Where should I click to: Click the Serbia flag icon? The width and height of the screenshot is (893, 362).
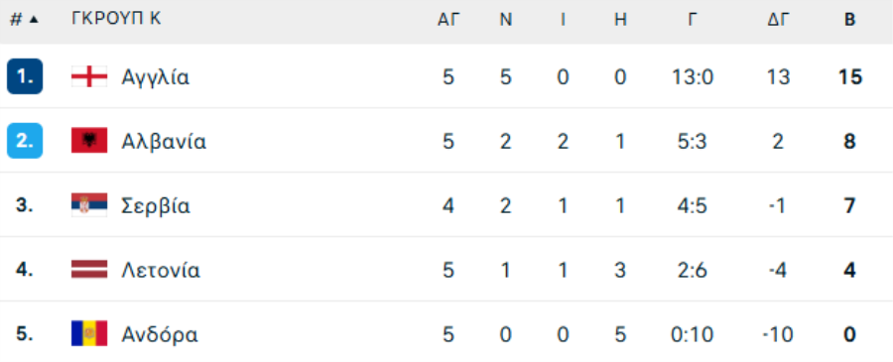(89, 205)
